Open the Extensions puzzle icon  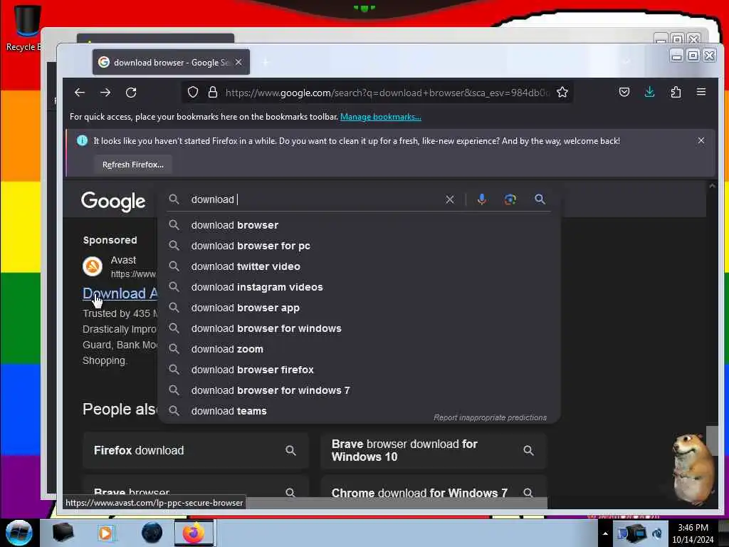(676, 92)
